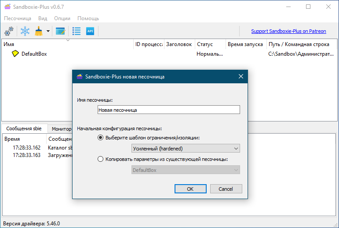Click Версия драйвера: 5.46.0 status text

click(31, 224)
